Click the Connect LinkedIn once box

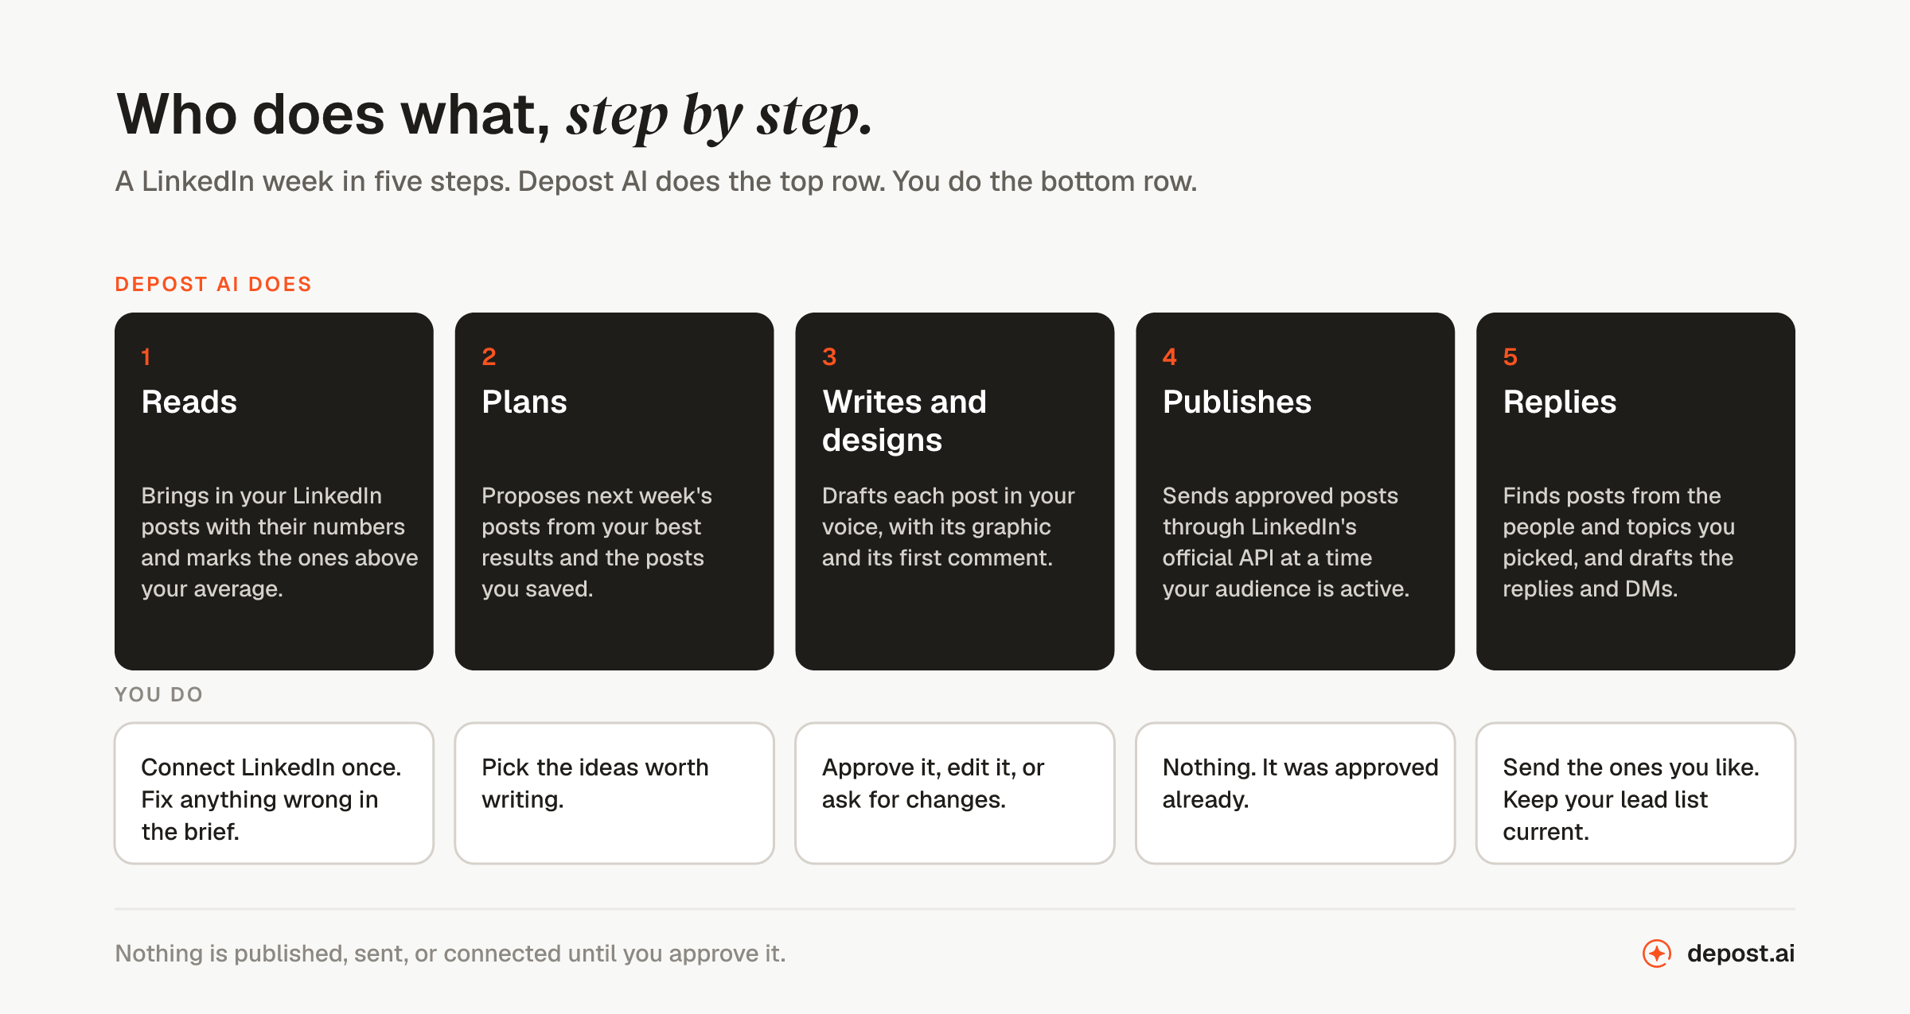click(x=274, y=793)
